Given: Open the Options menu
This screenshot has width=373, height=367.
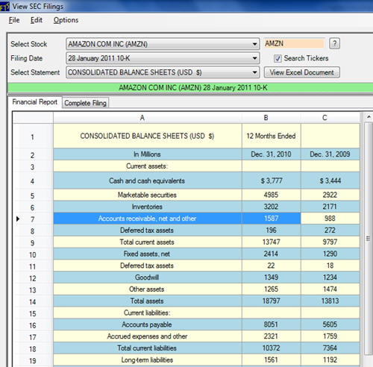Looking at the screenshot, I should point(66,20).
